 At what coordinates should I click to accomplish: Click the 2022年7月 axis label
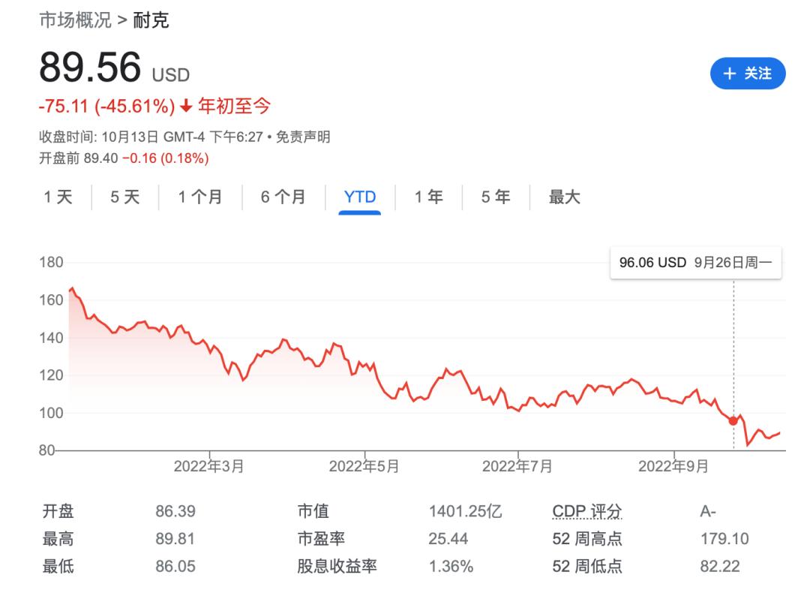[x=517, y=466]
